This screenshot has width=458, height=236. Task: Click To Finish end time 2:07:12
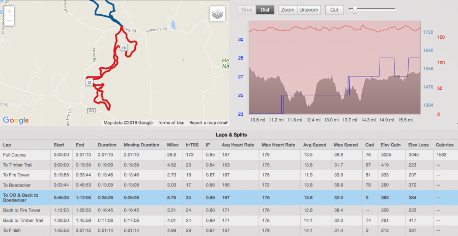pyautogui.click(x=82, y=230)
